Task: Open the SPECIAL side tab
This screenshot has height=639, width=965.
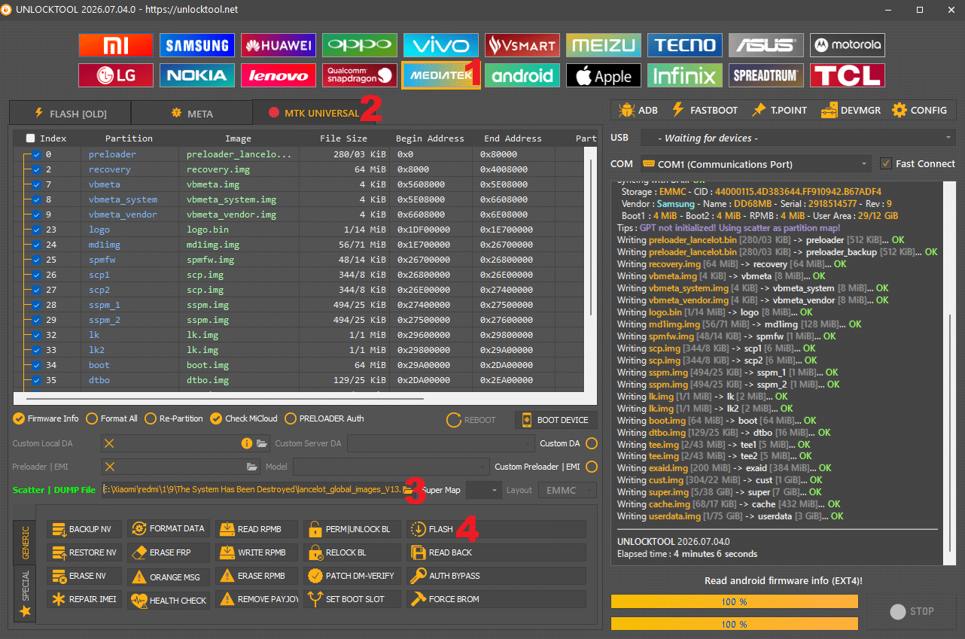Action: [x=24, y=593]
